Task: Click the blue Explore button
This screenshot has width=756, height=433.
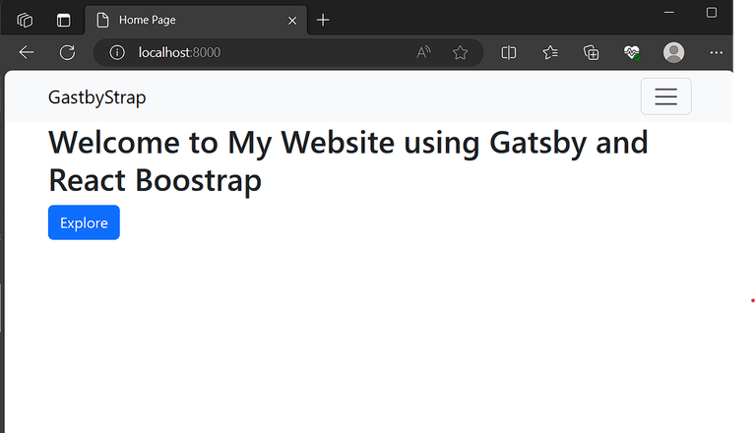Action: coord(84,222)
